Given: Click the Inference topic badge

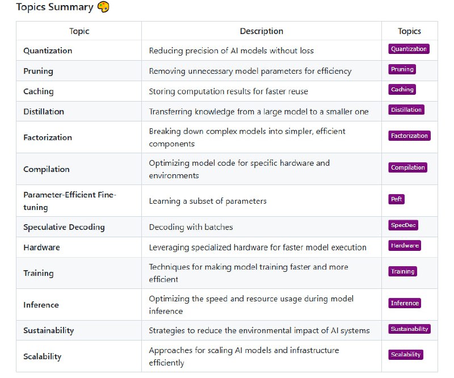Looking at the screenshot, I should tap(405, 304).
